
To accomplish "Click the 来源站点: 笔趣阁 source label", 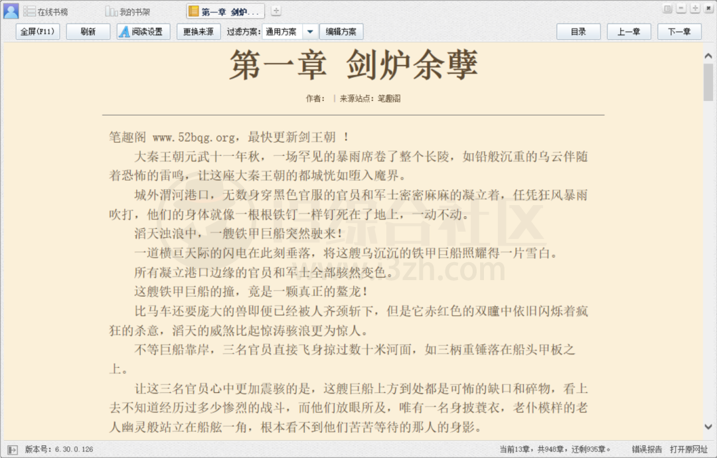I will click(370, 98).
